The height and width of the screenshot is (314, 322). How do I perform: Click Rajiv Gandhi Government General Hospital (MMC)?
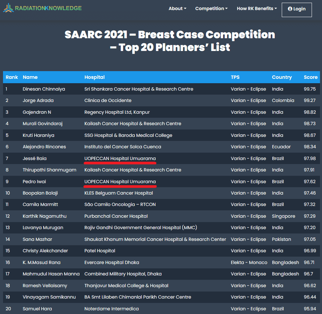141,228
